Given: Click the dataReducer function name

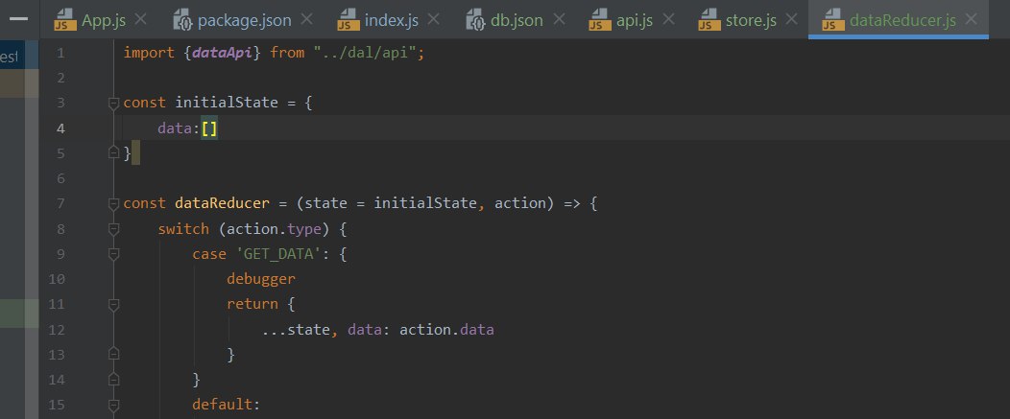Looking at the screenshot, I should (x=222, y=203).
